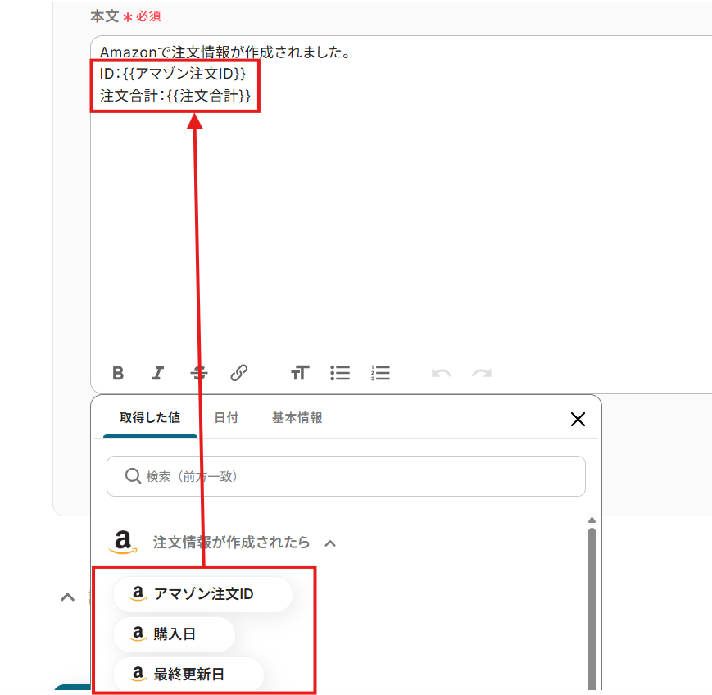Insert the アマゾン注文ID value
Screen dimensions: 712x695
point(202,594)
